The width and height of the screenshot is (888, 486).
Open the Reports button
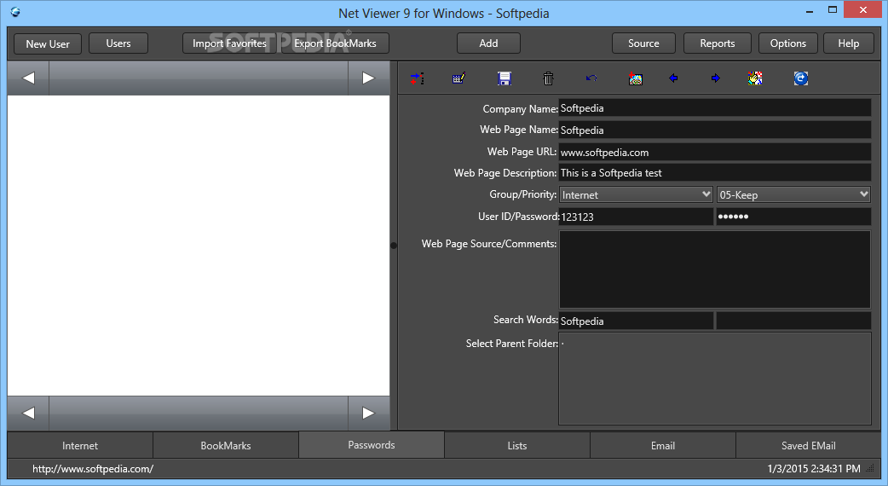(717, 43)
